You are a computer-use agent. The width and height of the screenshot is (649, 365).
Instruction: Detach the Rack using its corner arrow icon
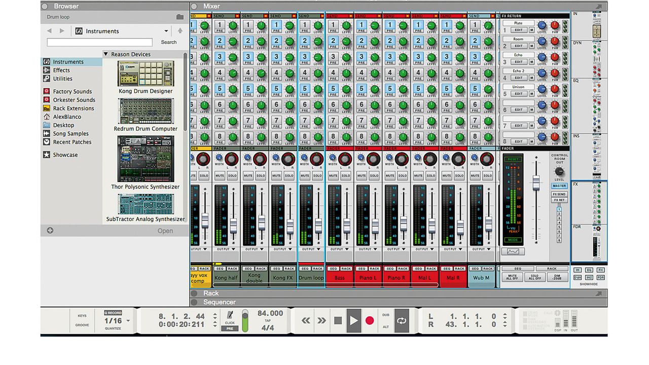[599, 294]
